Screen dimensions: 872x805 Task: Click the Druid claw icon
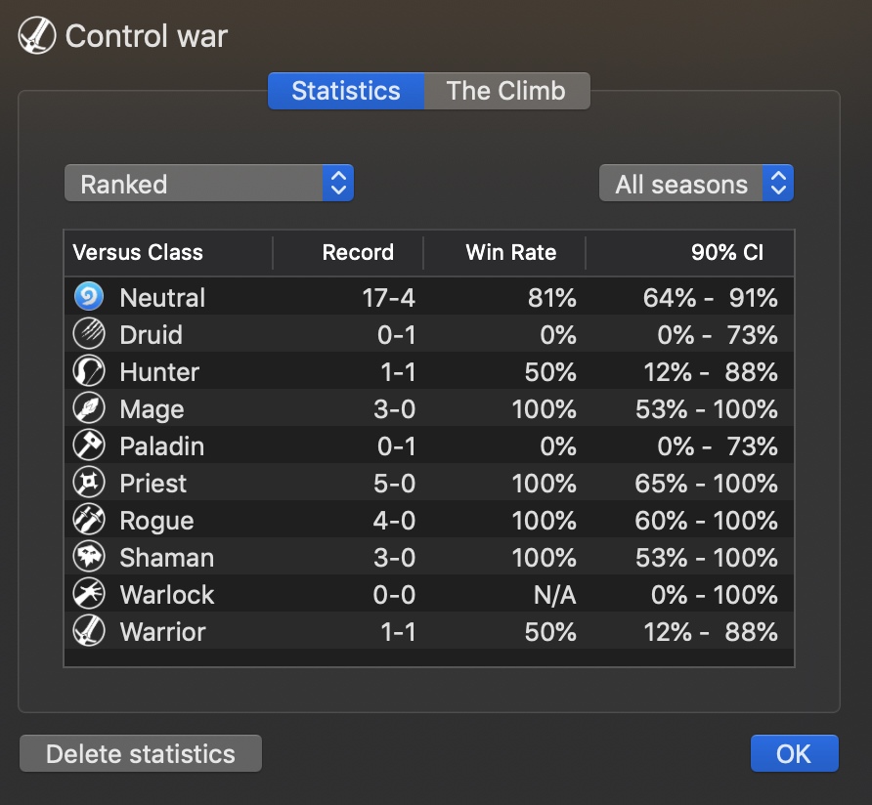coord(88,334)
